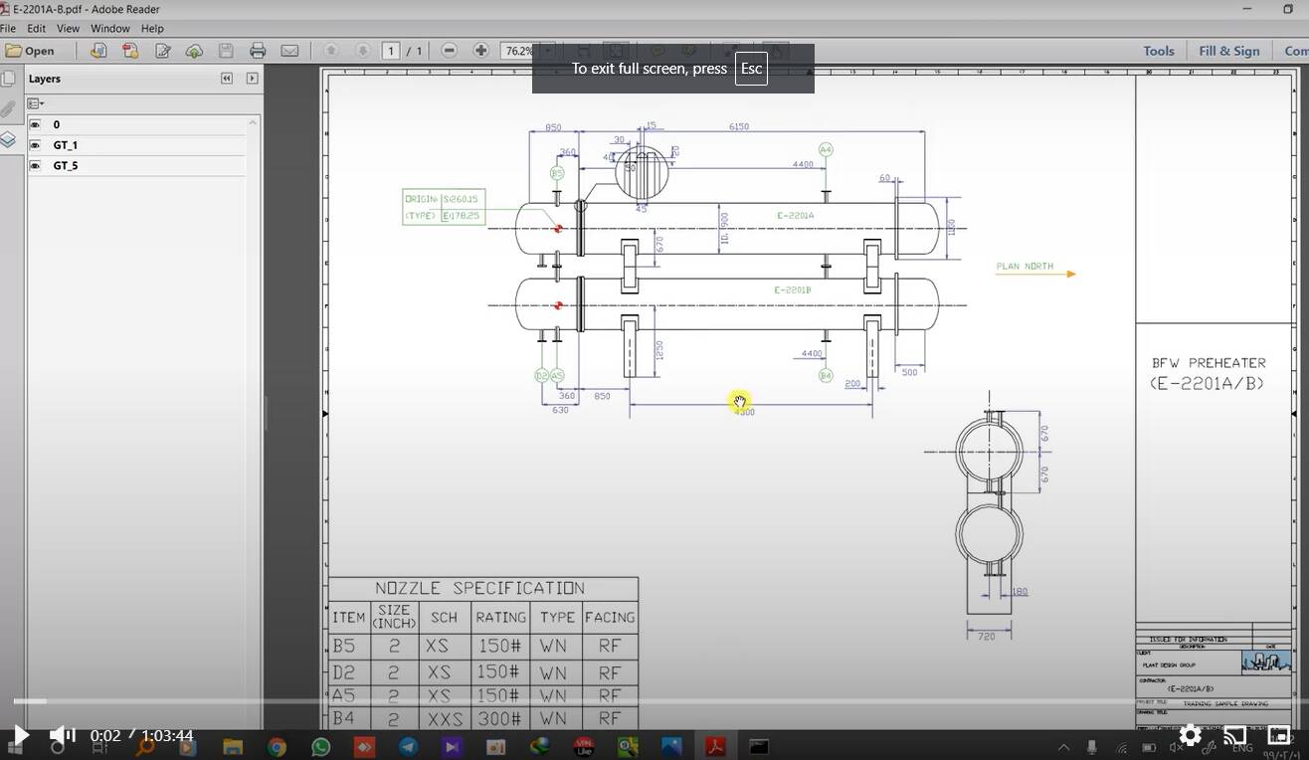This screenshot has width=1309, height=760.
Task: Open the View menu
Action: pos(69,29)
